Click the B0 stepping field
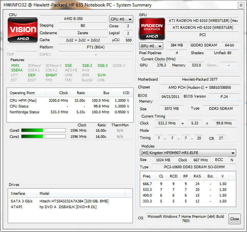 point(83,26)
